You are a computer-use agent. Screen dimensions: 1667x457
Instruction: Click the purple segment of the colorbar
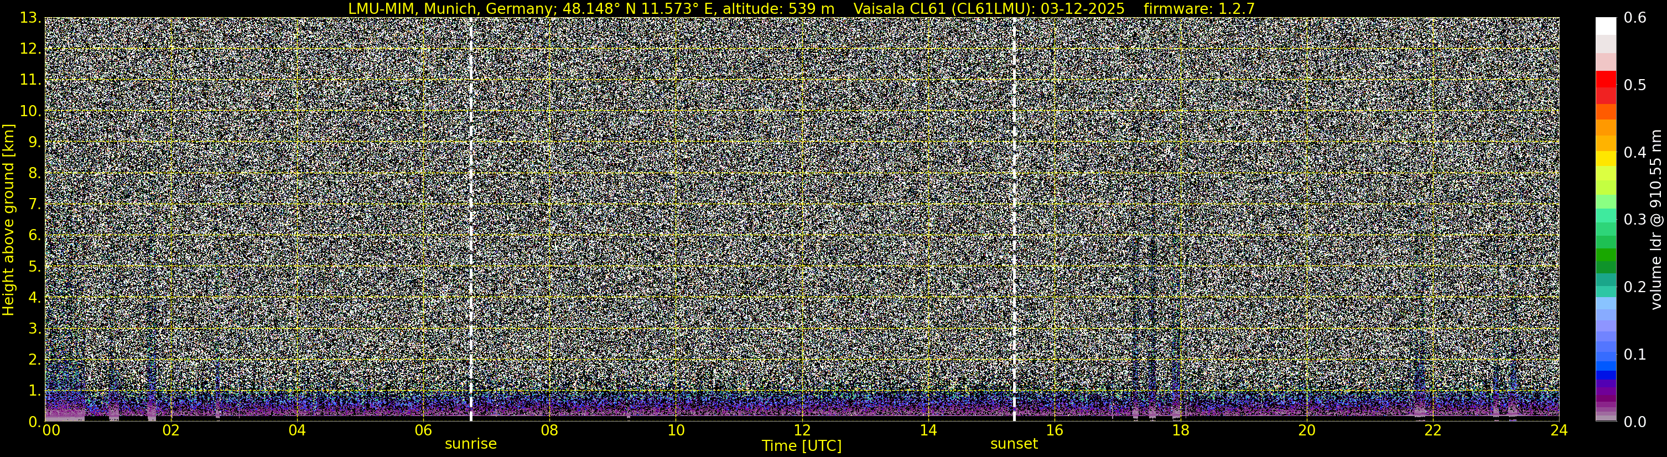point(1606,392)
